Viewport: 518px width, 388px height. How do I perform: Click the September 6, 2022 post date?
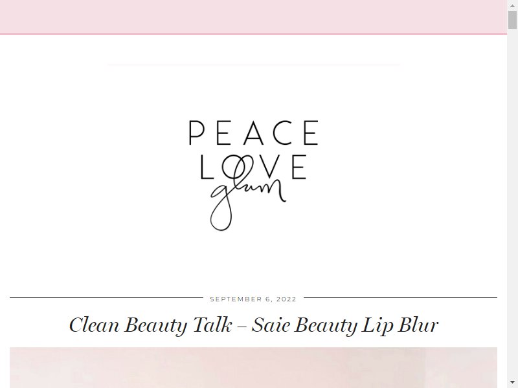pyautogui.click(x=253, y=299)
